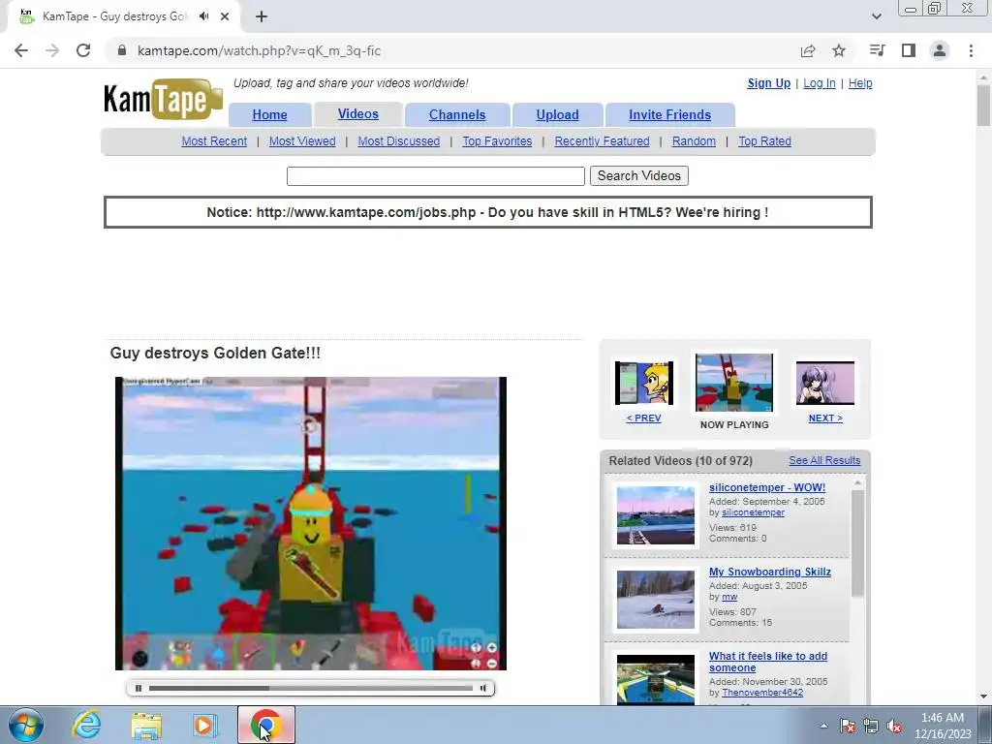Open Windows Media Player from taskbar
Image resolution: width=992 pixels, height=744 pixels.
[x=203, y=725]
